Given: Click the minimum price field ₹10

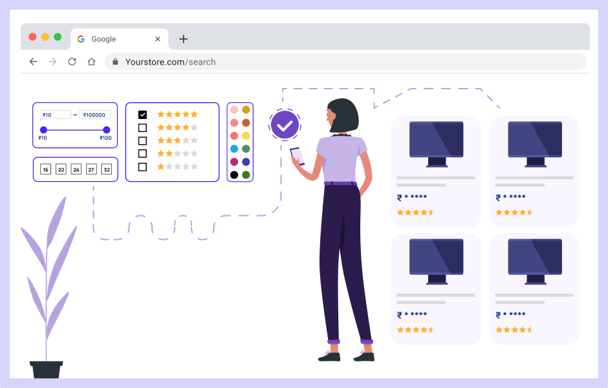Looking at the screenshot, I should 56,114.
